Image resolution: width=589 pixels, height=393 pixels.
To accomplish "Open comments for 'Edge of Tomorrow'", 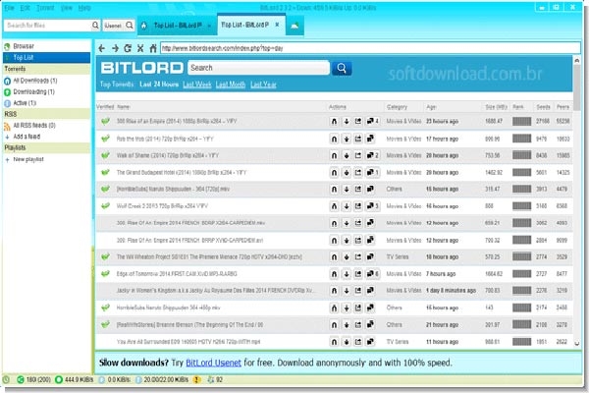I will (373, 274).
